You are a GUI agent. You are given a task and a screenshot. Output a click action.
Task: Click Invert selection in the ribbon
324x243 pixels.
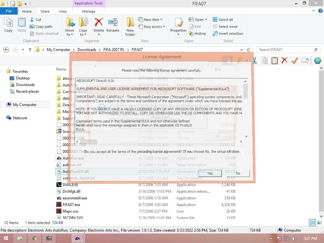pyautogui.click(x=228, y=34)
